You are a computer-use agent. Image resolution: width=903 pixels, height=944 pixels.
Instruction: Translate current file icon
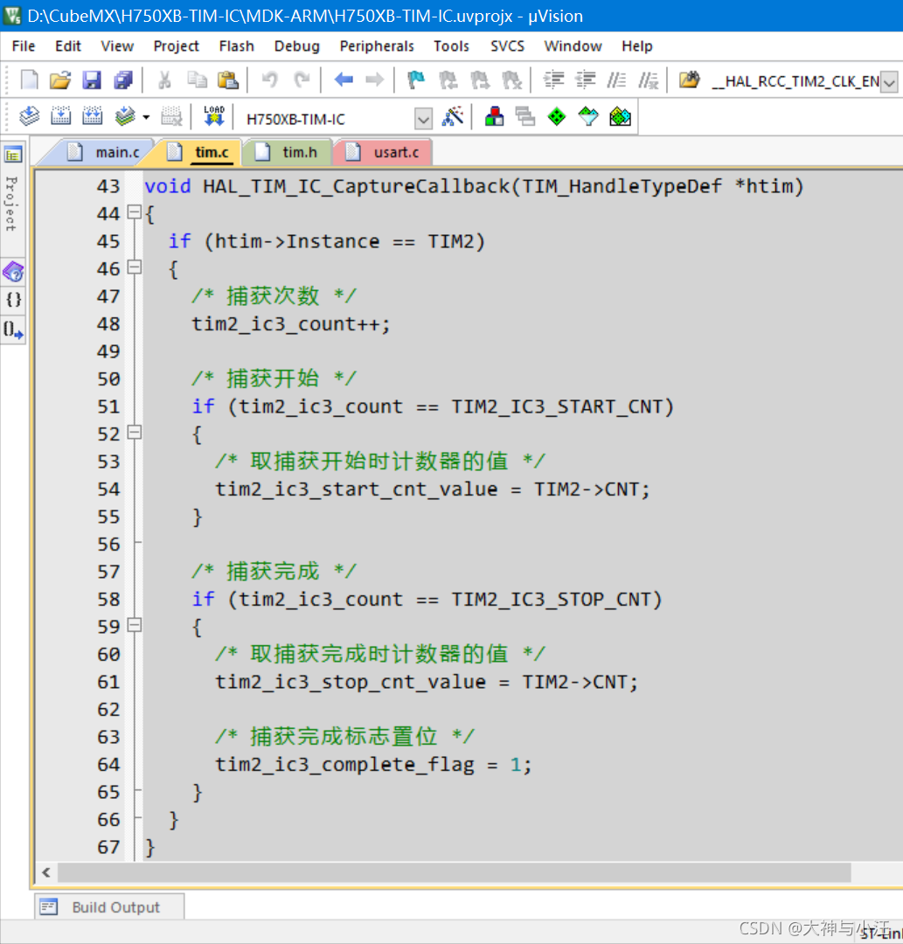[x=30, y=116]
